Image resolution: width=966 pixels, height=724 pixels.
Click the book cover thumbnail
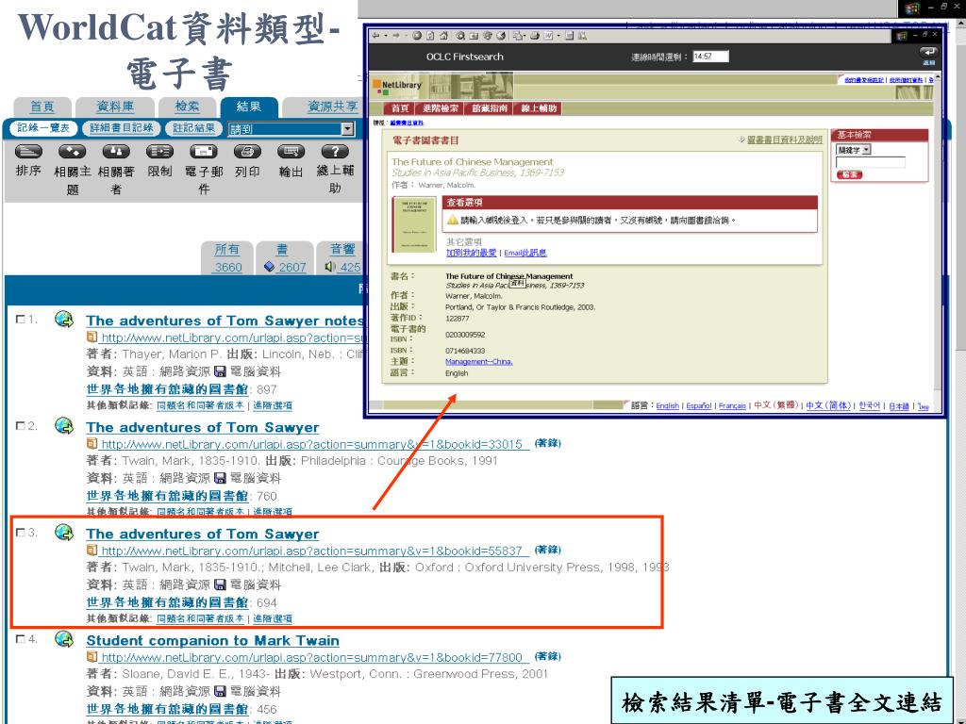[x=414, y=224]
